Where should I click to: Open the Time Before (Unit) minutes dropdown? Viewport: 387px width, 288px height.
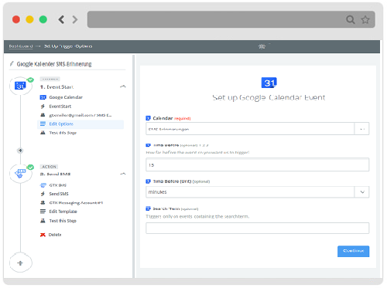coord(257,192)
